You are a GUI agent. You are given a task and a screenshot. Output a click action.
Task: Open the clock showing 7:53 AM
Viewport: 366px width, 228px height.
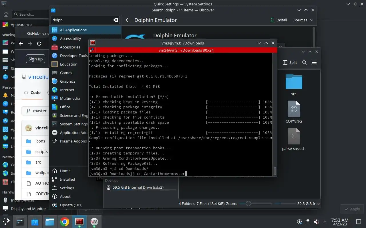coord(340,222)
